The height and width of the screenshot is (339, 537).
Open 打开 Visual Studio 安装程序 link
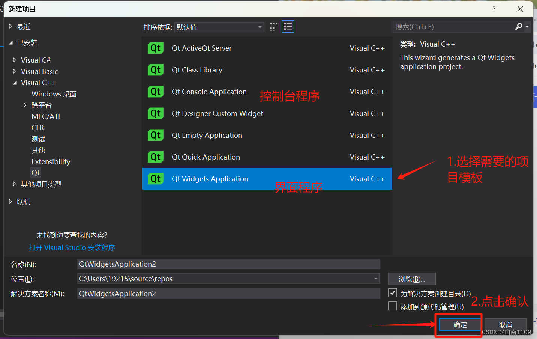coord(72,247)
